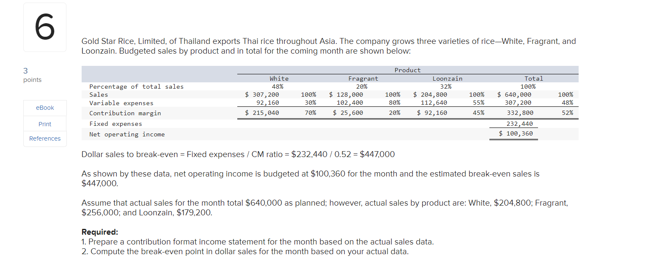Screen dimensions: 648x266
Task: Click the Contribution margin row label
Action: [126, 113]
